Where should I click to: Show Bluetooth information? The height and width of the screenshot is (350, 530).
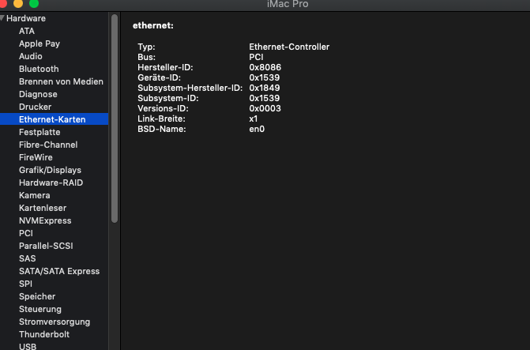(x=39, y=69)
